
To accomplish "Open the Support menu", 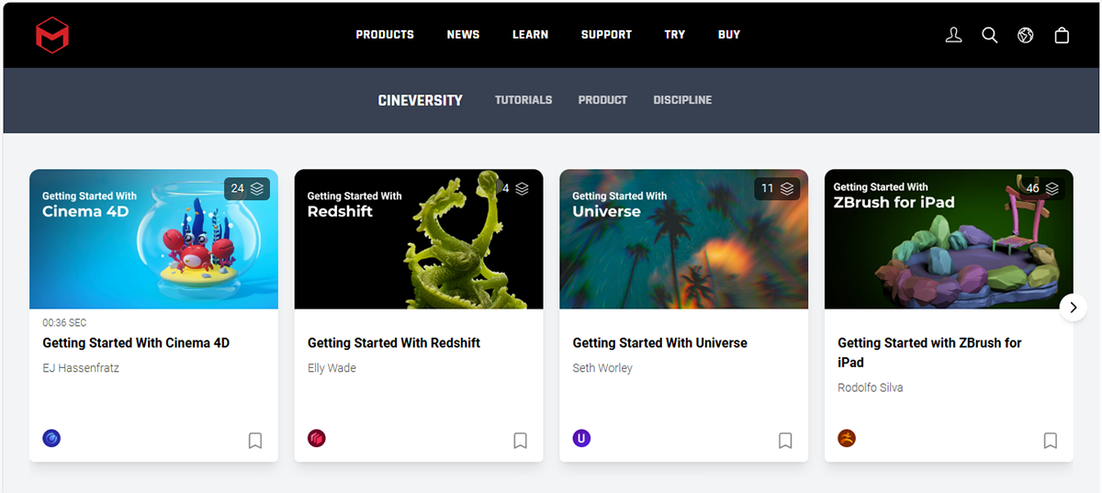I will 606,35.
